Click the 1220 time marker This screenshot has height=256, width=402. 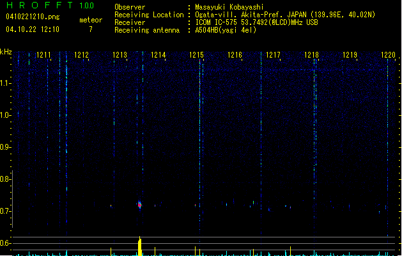(x=388, y=55)
